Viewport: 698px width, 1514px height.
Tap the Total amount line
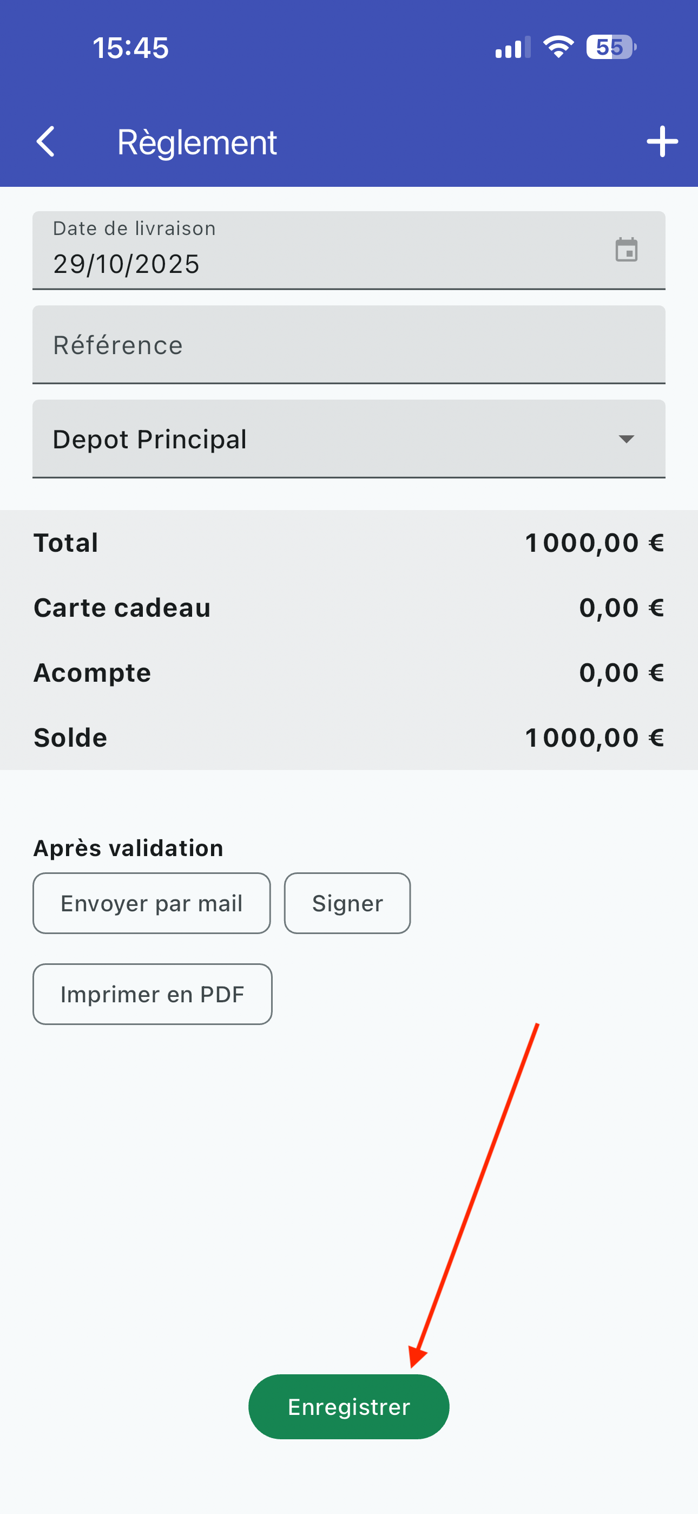349,543
